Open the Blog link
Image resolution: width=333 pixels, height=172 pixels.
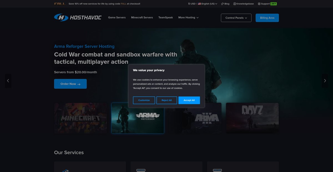(x=225, y=4)
